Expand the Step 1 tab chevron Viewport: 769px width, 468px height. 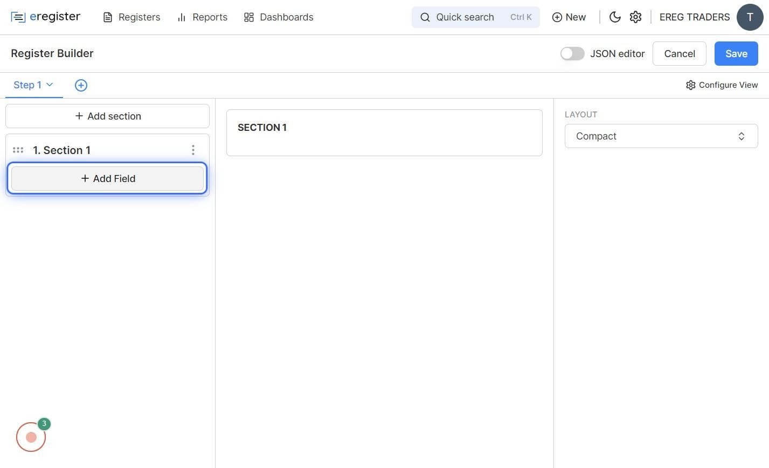tap(50, 85)
